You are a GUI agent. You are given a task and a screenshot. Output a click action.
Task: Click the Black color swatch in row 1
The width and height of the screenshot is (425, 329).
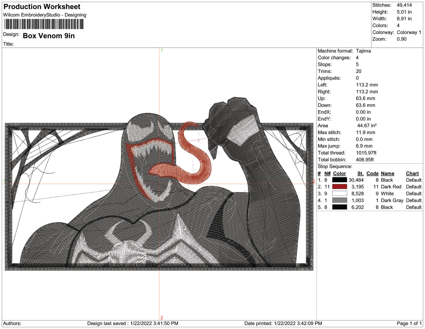pos(339,180)
